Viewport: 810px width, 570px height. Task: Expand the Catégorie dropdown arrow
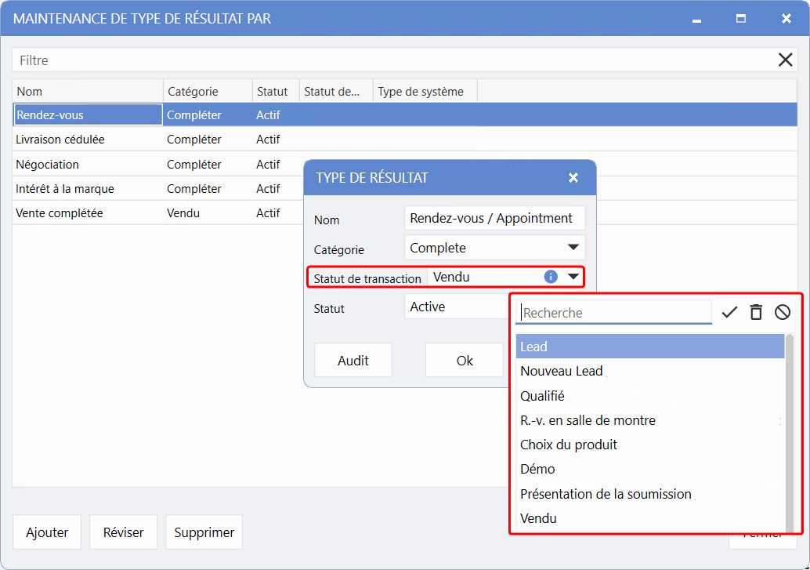(x=573, y=248)
